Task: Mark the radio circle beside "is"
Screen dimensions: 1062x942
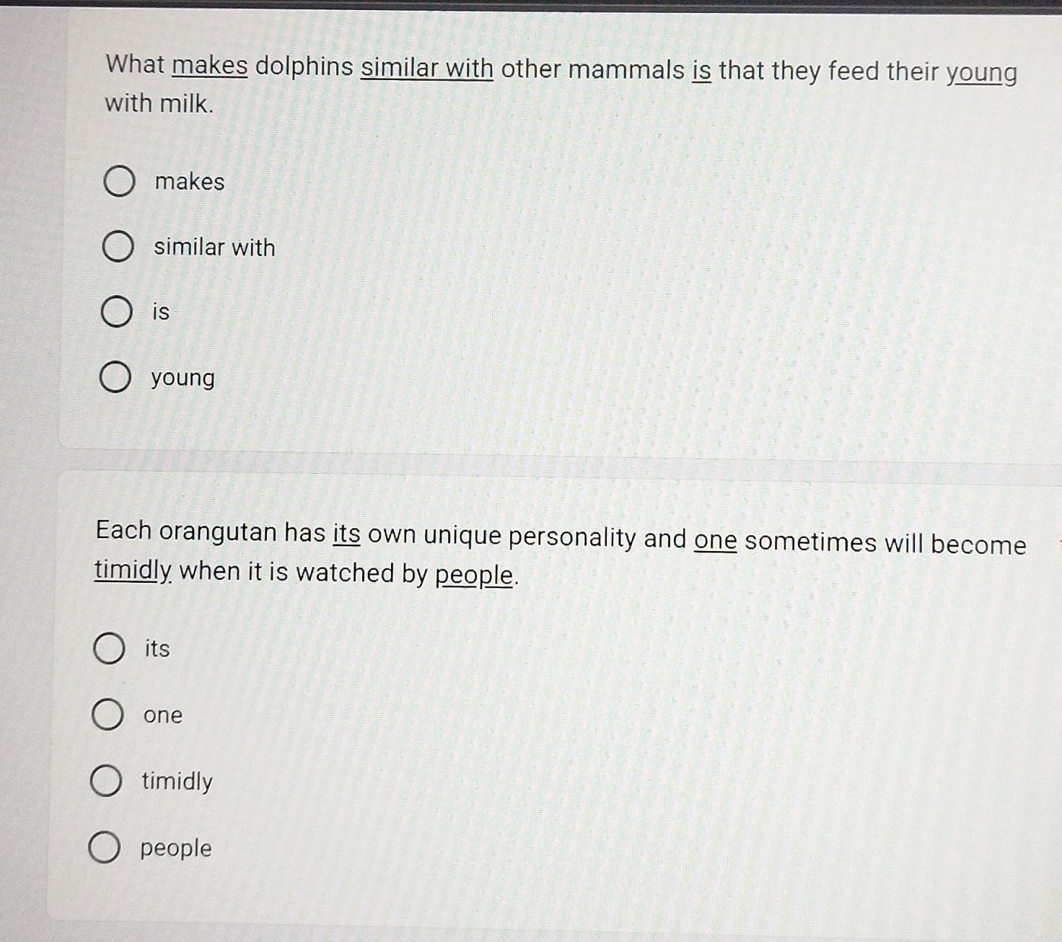Action: point(116,312)
